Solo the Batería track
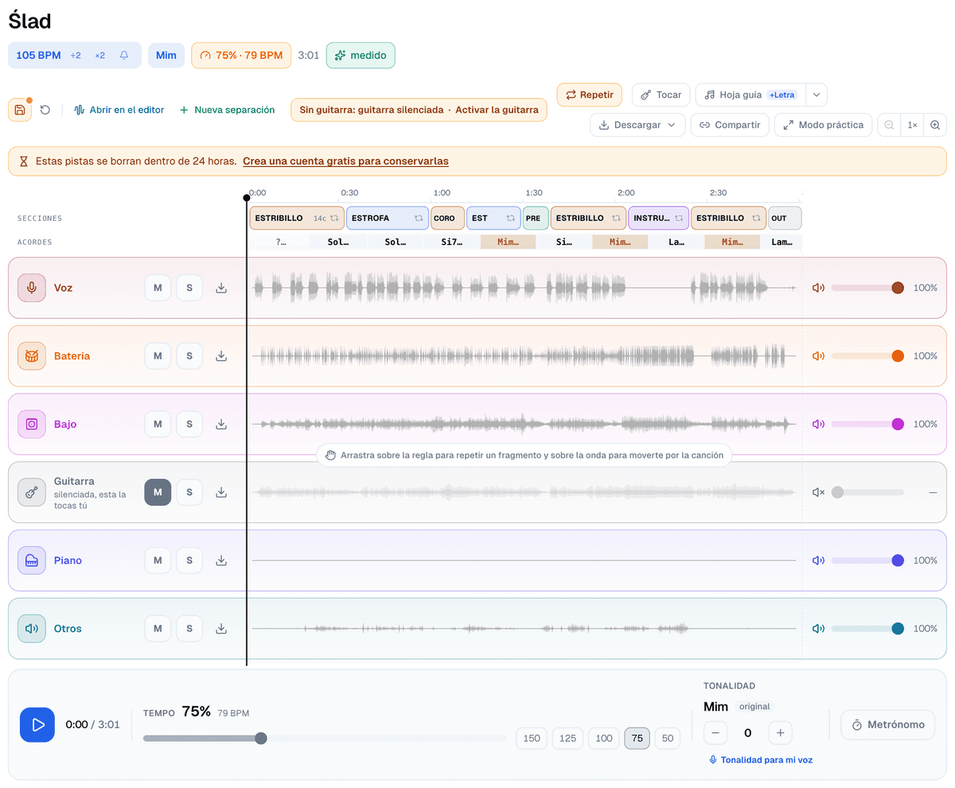The image size is (955, 788). [189, 356]
